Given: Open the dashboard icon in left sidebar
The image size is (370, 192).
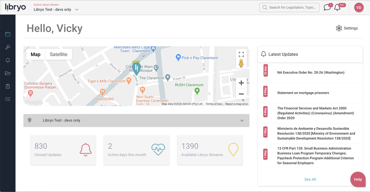Looking at the screenshot, I should point(8,34).
